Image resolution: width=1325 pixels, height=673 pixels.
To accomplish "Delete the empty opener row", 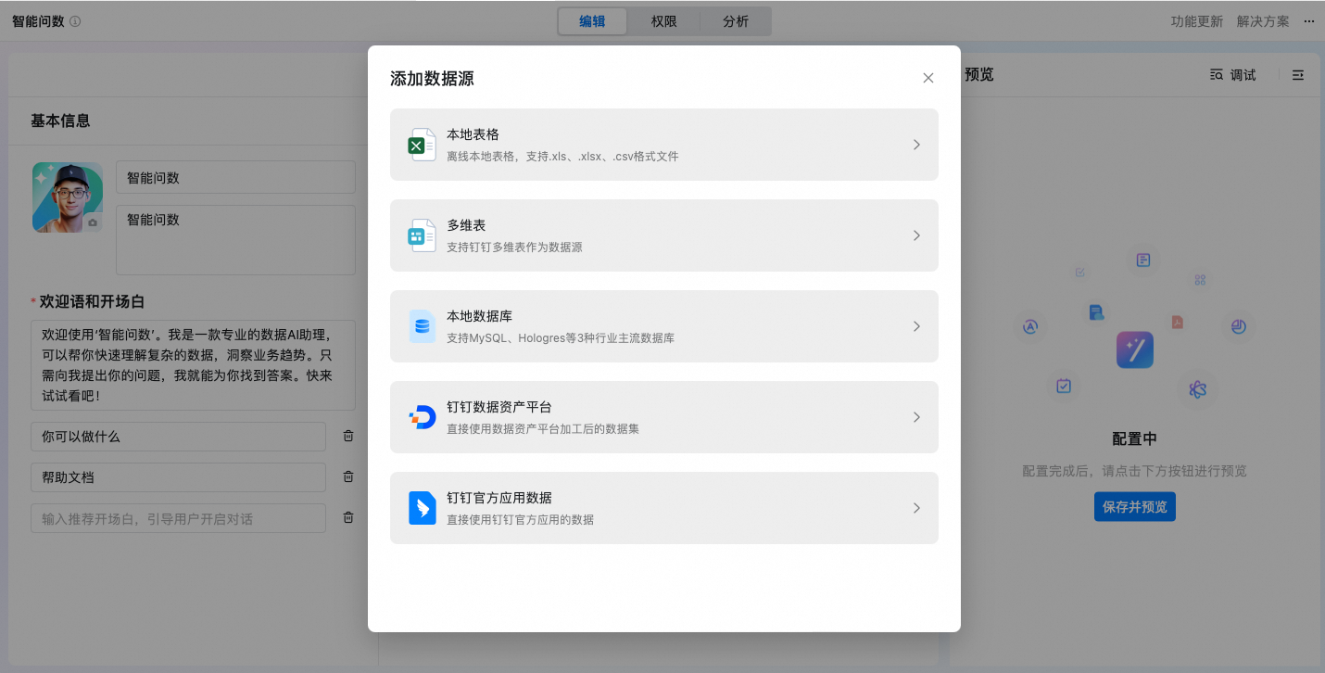I will pyautogui.click(x=348, y=517).
